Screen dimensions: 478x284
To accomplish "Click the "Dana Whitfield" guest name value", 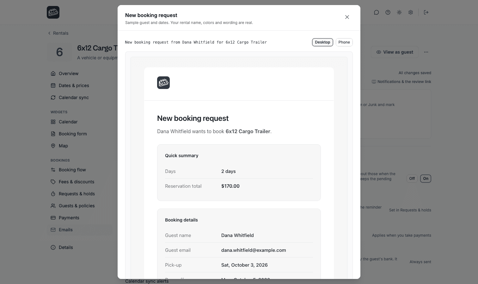I will click(237, 235).
